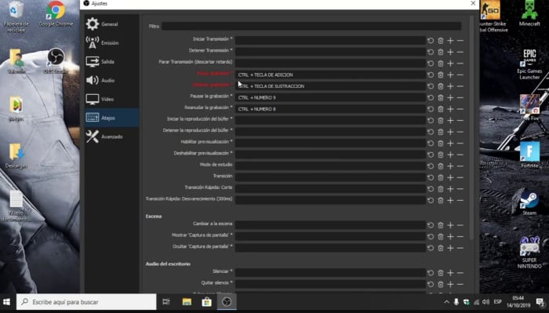The image size is (549, 313).
Task: Add a hotkey for Silenciar
Action: [x=450, y=273]
